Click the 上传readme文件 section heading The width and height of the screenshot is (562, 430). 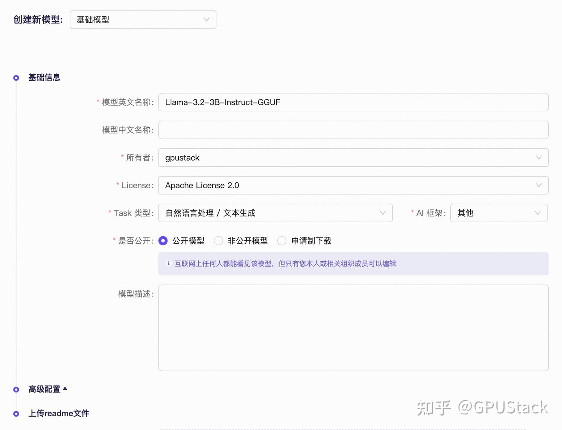59,413
